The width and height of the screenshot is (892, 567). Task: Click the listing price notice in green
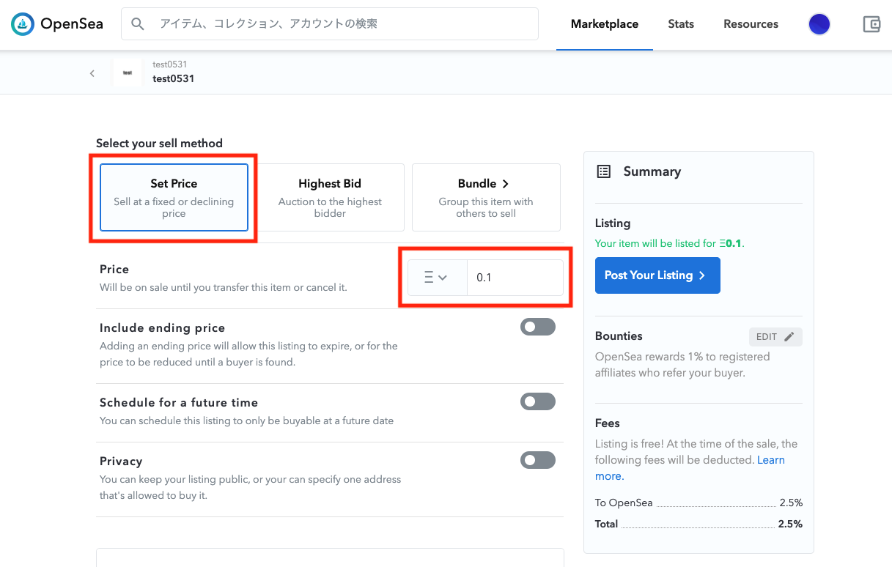(670, 243)
